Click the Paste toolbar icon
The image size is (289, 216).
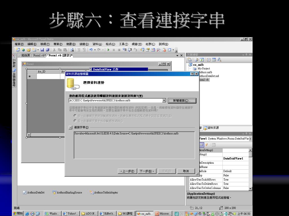(x=65, y=50)
